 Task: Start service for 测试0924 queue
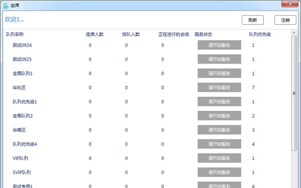(219, 45)
